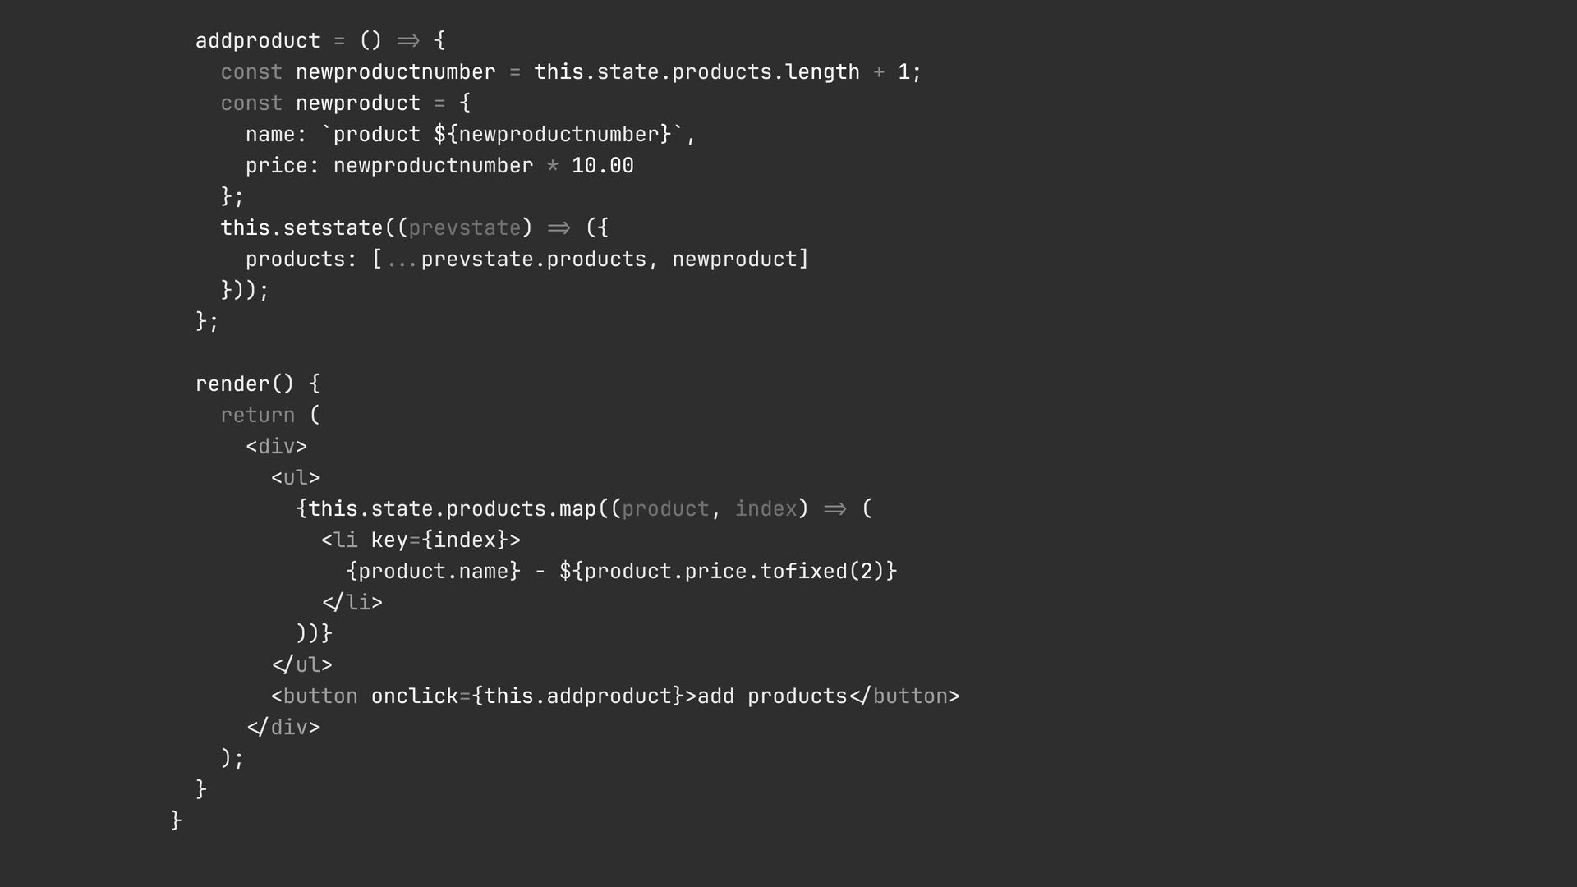Screen dimensions: 1577x887
Task: Click newproduct inside the products array
Action: [734, 259]
